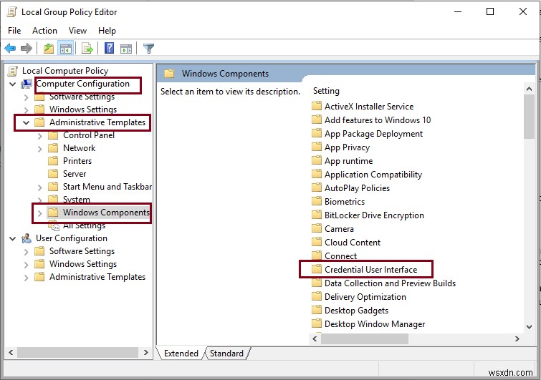The image size is (541, 380).
Task: Select Cloud Content entry
Action: coord(353,242)
